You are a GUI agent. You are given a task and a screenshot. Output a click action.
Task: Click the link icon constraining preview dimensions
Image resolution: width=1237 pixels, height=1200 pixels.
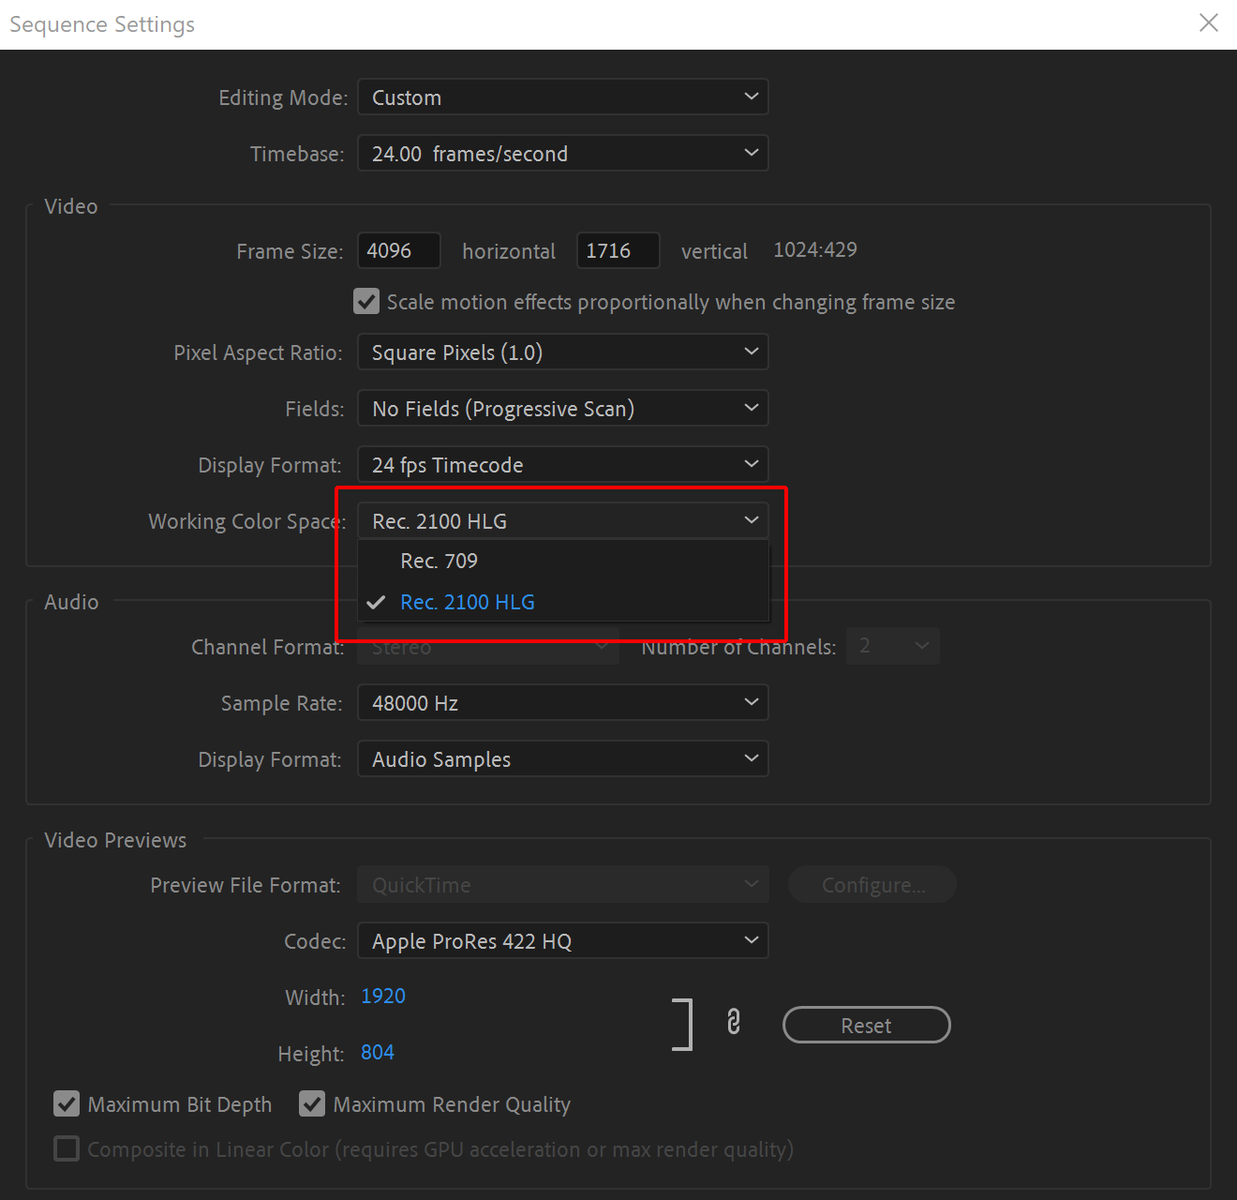[734, 1021]
